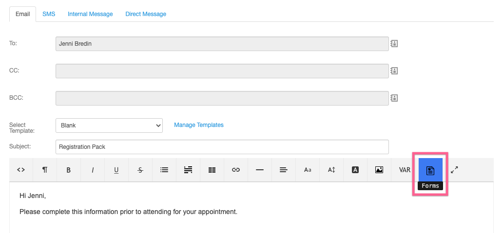503x233 pixels.
Task: Open the Select Template dropdown
Action: (109, 125)
